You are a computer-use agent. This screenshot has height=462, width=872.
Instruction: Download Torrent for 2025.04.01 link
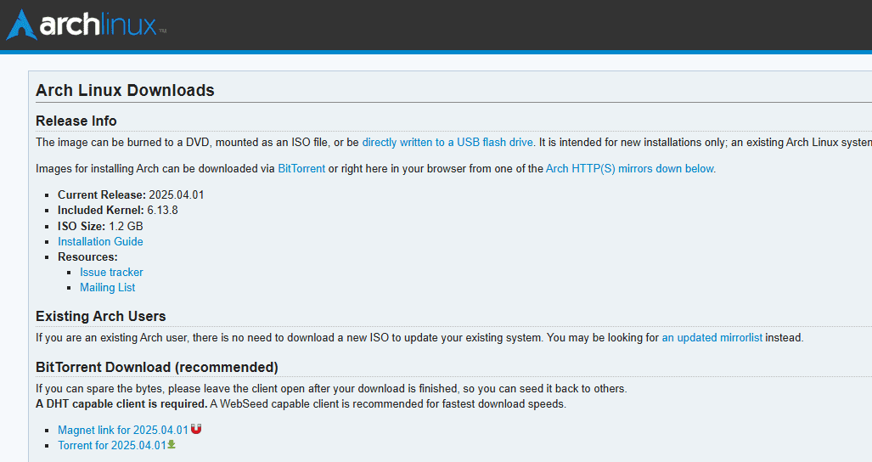click(111, 445)
